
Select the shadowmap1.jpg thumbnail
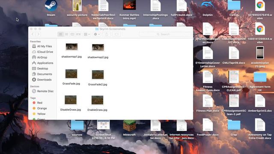[x=71, y=47]
